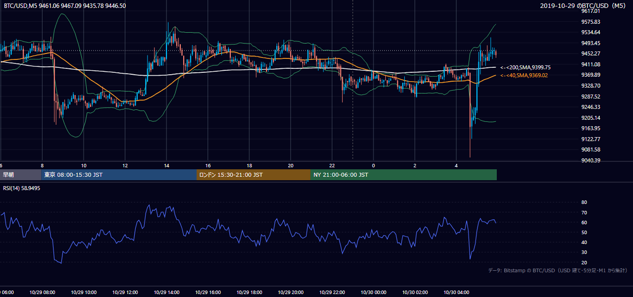Click the 40 SMA 9369.02 label
Image resolution: width=633 pixels, height=297 pixels.
coord(524,75)
